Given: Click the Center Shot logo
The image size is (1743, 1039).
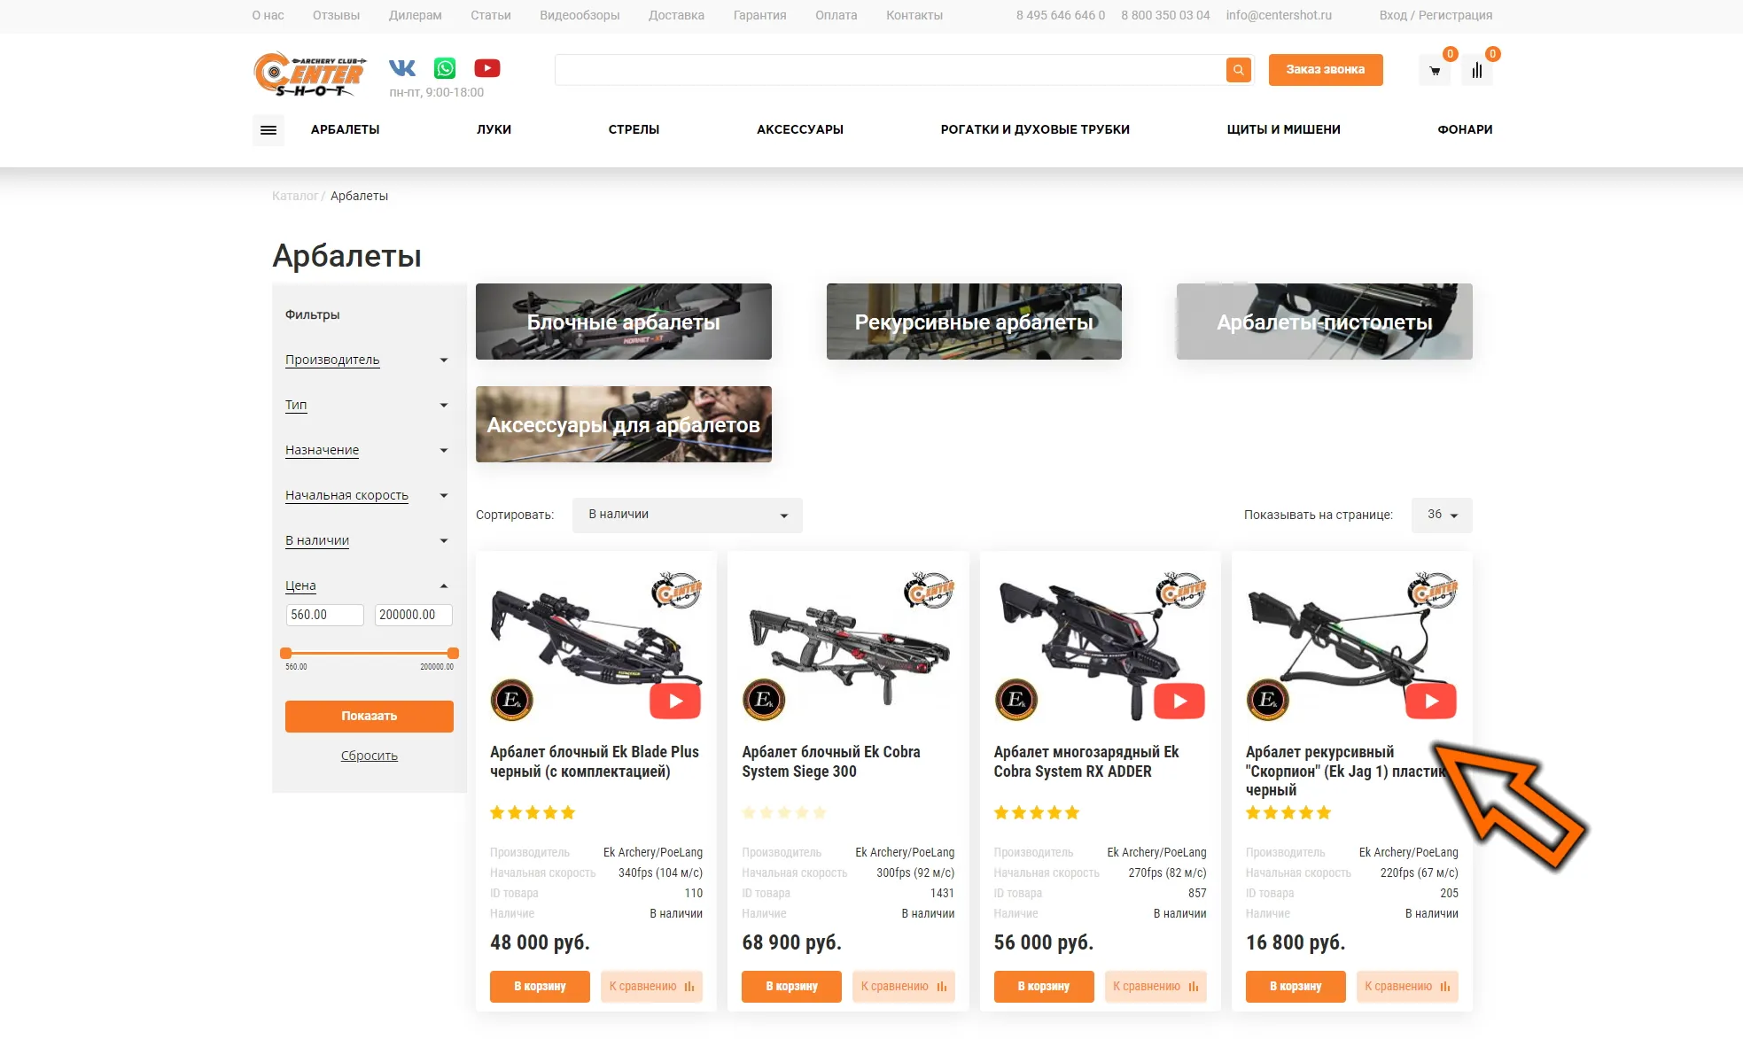Looking at the screenshot, I should click(x=310, y=74).
